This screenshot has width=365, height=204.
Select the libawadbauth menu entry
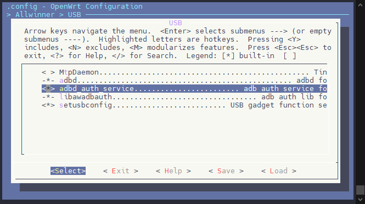pos(184,97)
